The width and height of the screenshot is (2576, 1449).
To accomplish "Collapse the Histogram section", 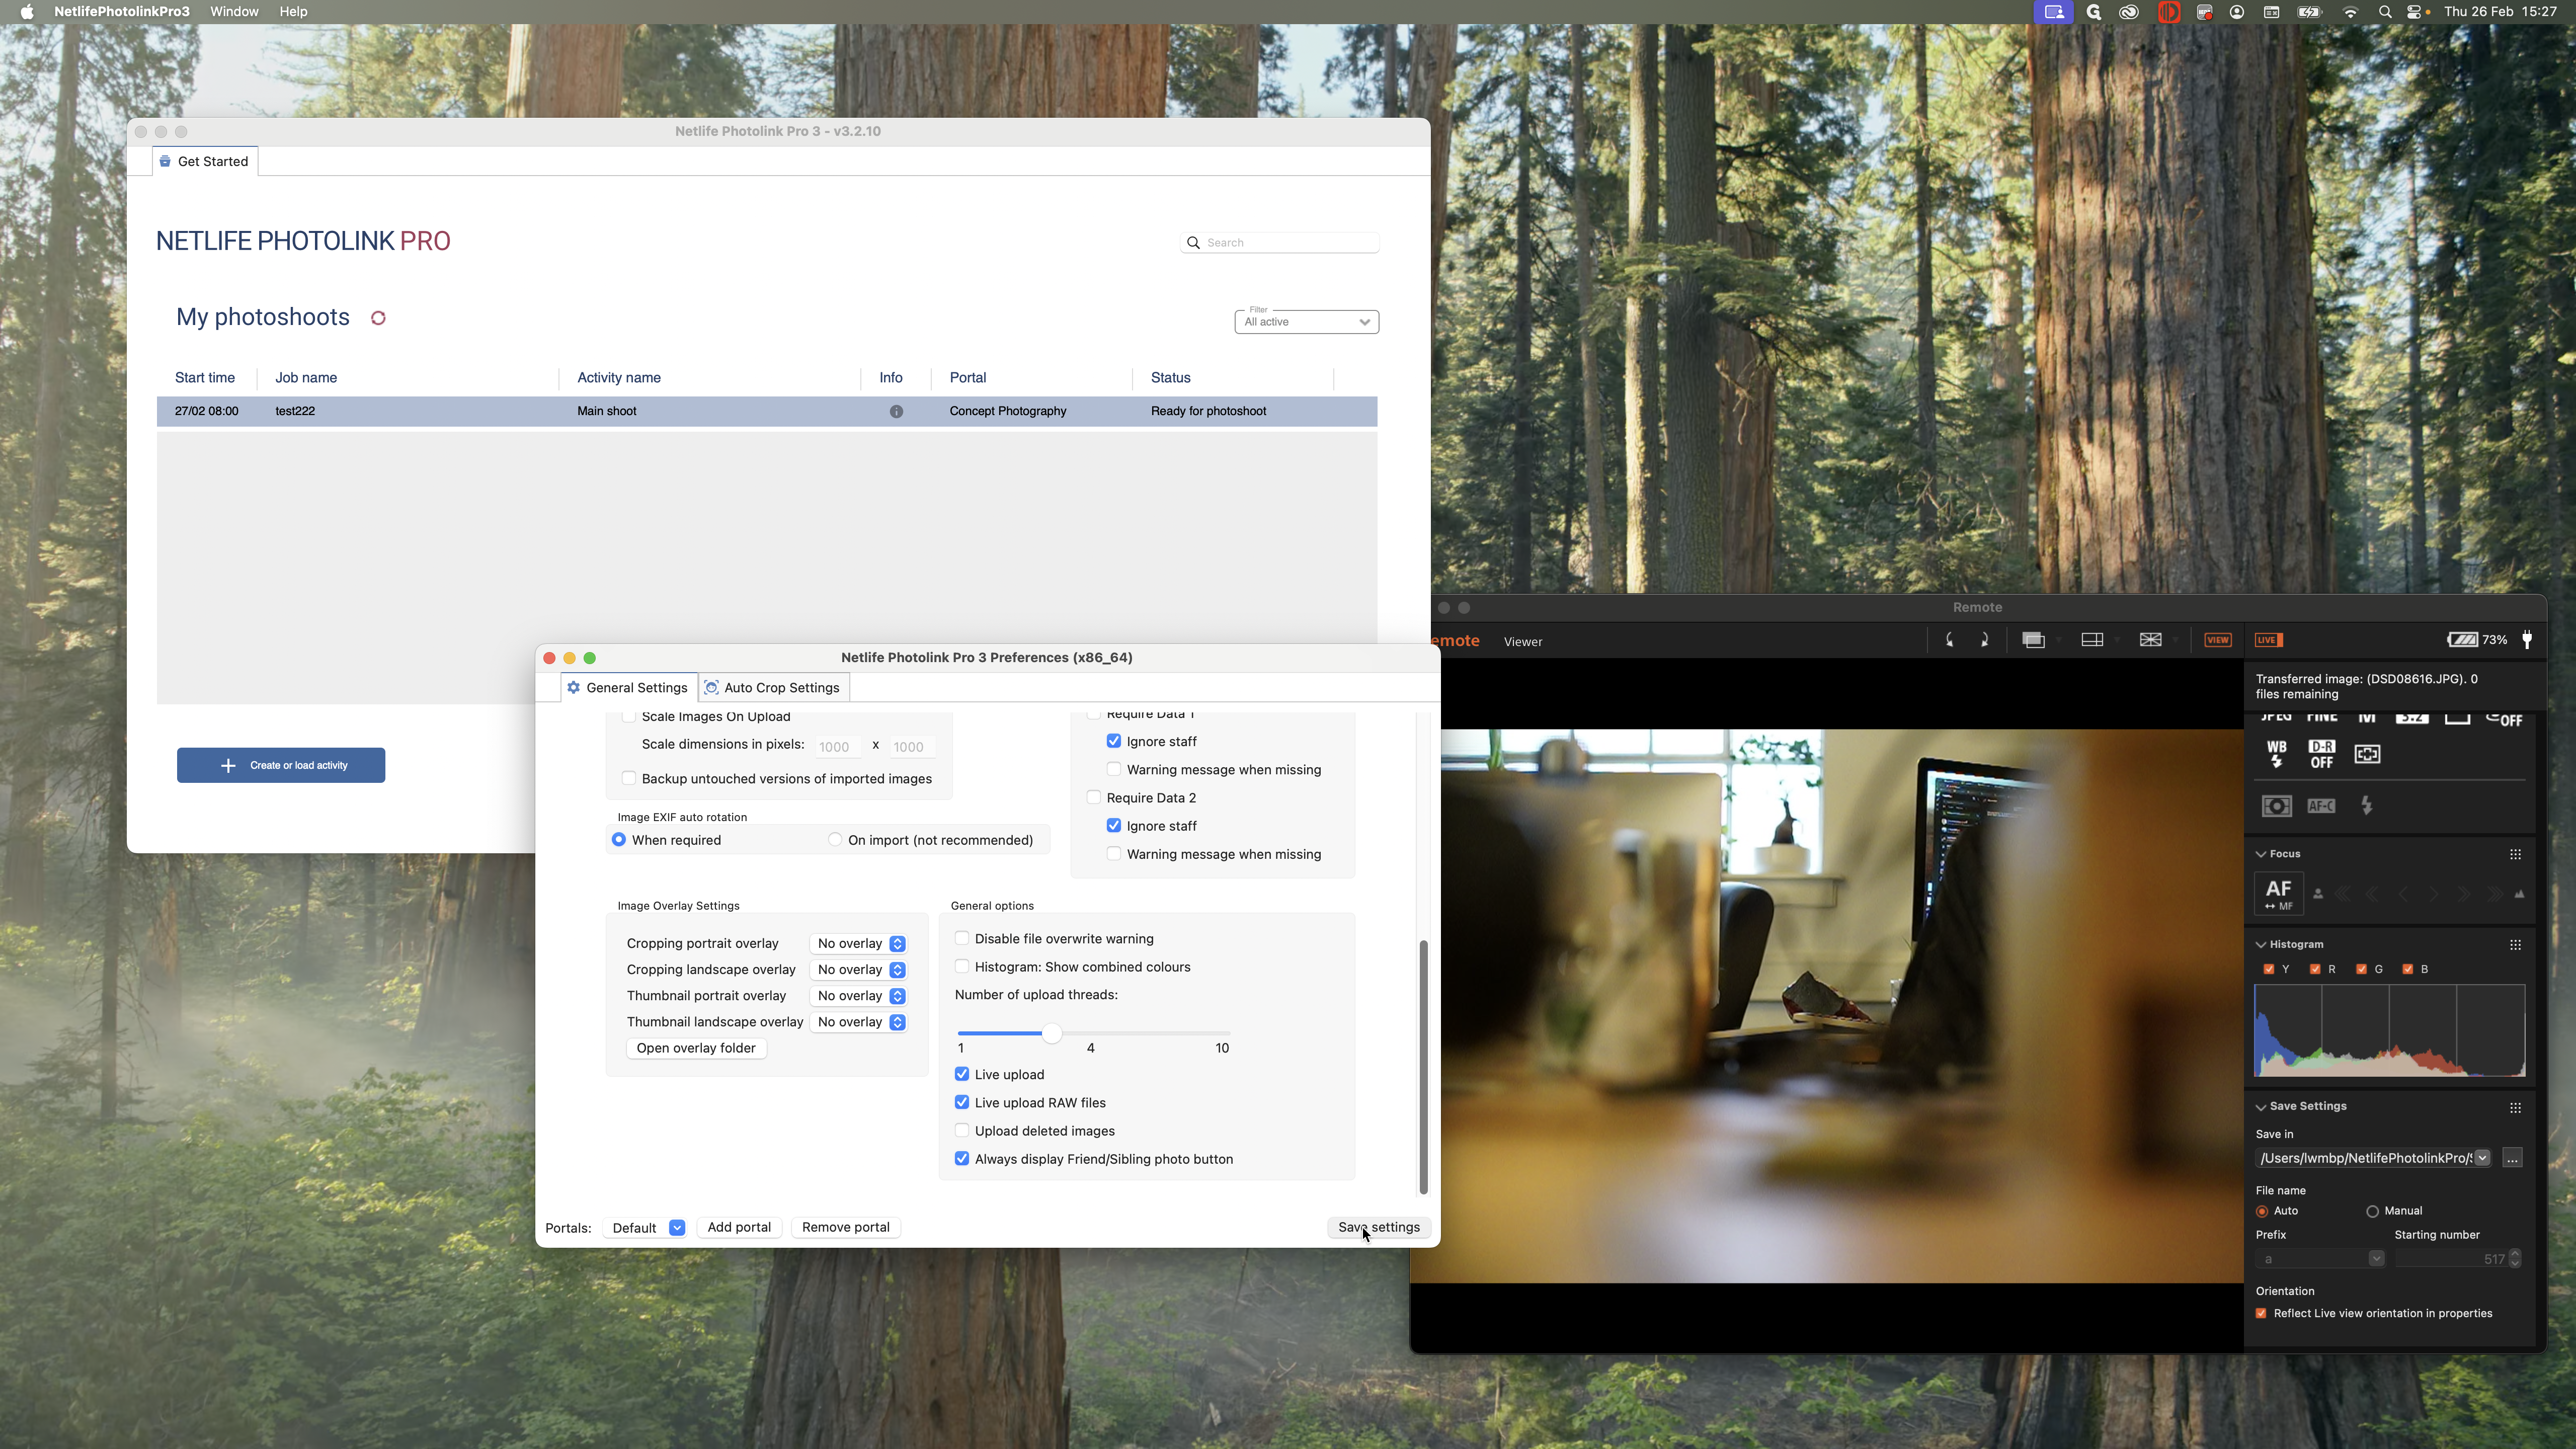I will click(x=2261, y=944).
